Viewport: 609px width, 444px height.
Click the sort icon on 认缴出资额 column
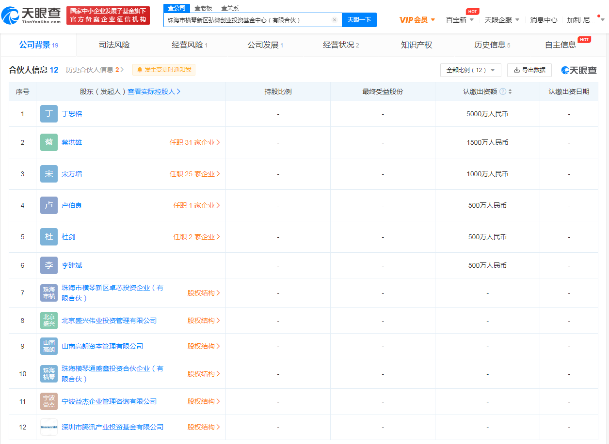510,92
